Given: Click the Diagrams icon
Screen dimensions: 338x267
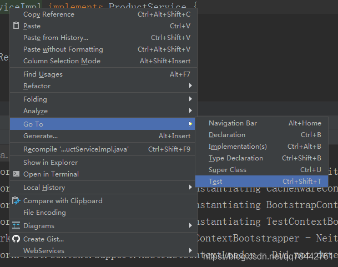Looking at the screenshot, I should (16, 226).
